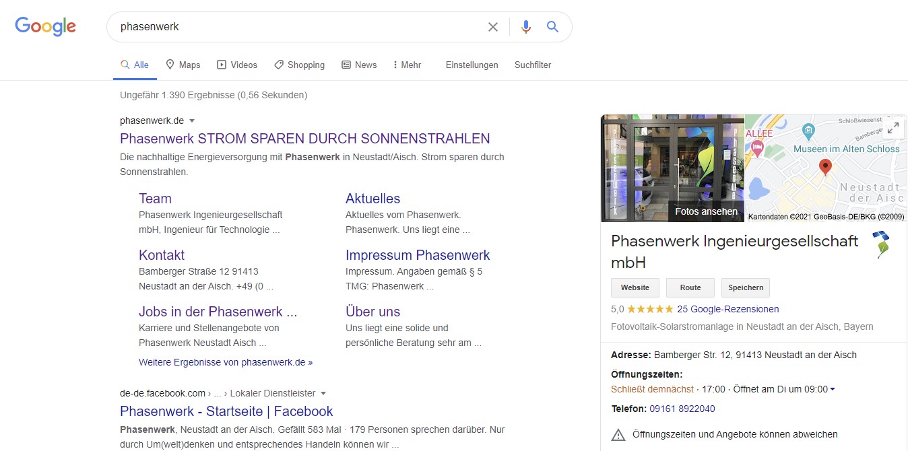Click the Google logo
The image size is (908, 451).
[x=45, y=26]
